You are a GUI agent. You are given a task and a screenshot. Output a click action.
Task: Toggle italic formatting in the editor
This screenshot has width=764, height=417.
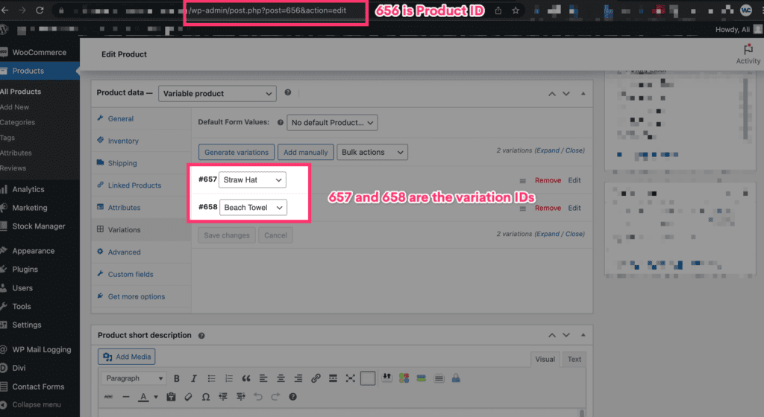193,378
